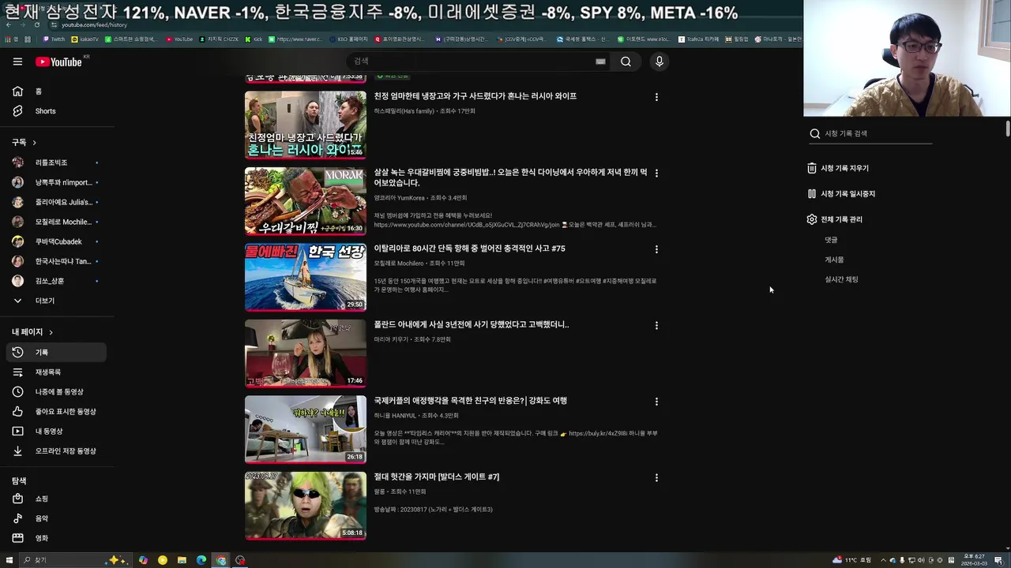
Task: Open the on-screen keyboard icon in search box
Action: click(x=600, y=62)
